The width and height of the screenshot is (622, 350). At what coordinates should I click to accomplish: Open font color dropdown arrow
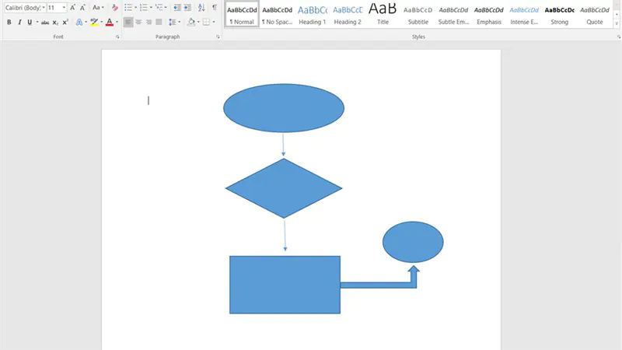tap(117, 23)
